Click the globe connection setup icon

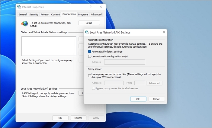pyautogui.click(x=24, y=24)
